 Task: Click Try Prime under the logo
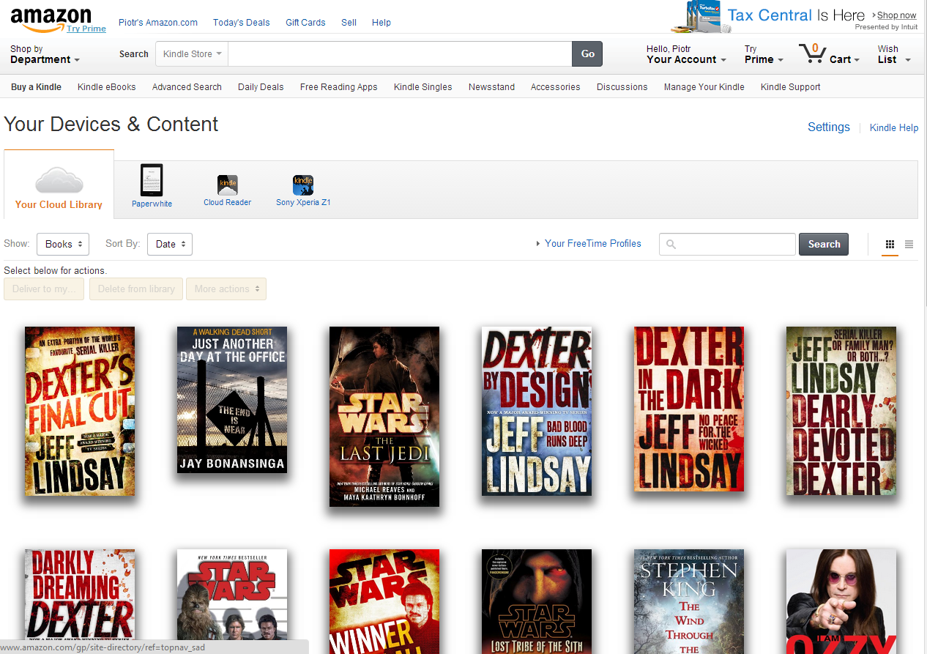[x=86, y=29]
